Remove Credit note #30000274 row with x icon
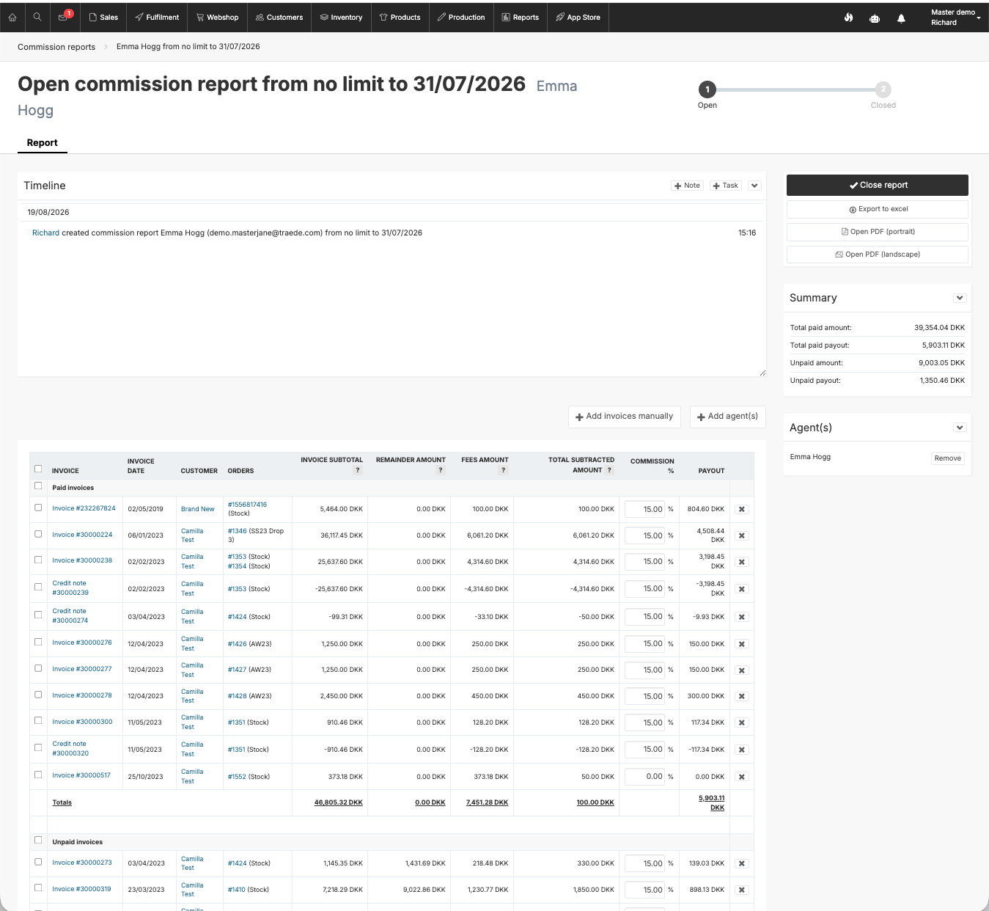989x911 pixels. [x=742, y=617]
